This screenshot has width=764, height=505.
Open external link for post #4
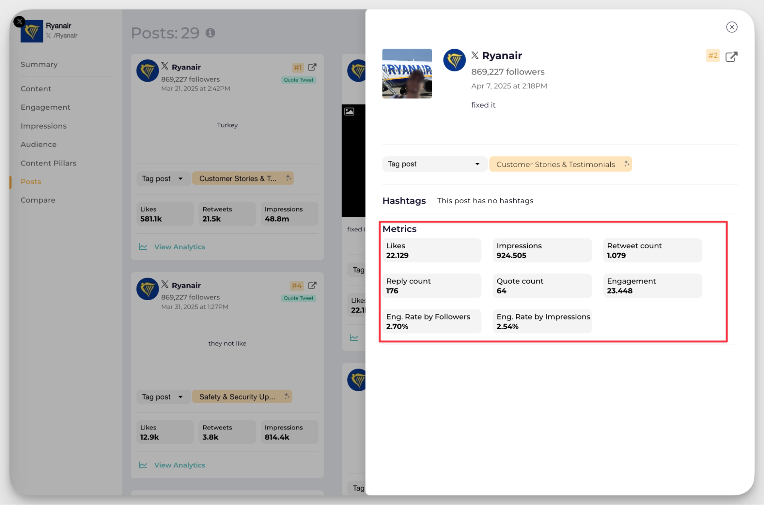click(312, 285)
